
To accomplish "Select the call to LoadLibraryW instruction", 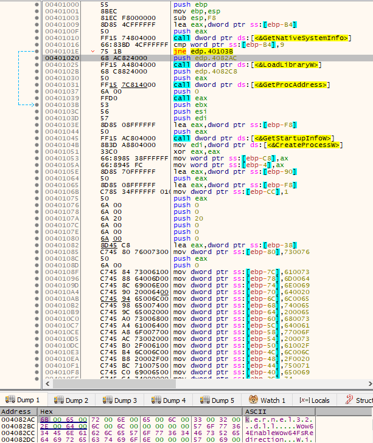I will (x=248, y=64).
